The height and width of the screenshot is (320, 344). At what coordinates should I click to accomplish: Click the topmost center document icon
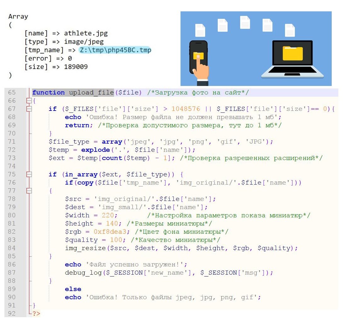tap(245, 22)
